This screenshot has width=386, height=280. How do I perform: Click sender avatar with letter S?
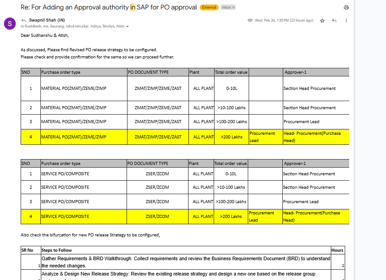coord(10,23)
